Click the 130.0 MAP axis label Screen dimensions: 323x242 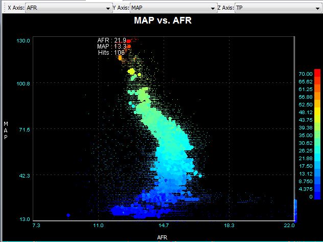(24, 40)
